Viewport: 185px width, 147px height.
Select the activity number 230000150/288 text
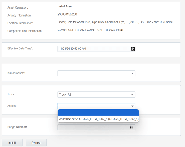tap(67, 14)
